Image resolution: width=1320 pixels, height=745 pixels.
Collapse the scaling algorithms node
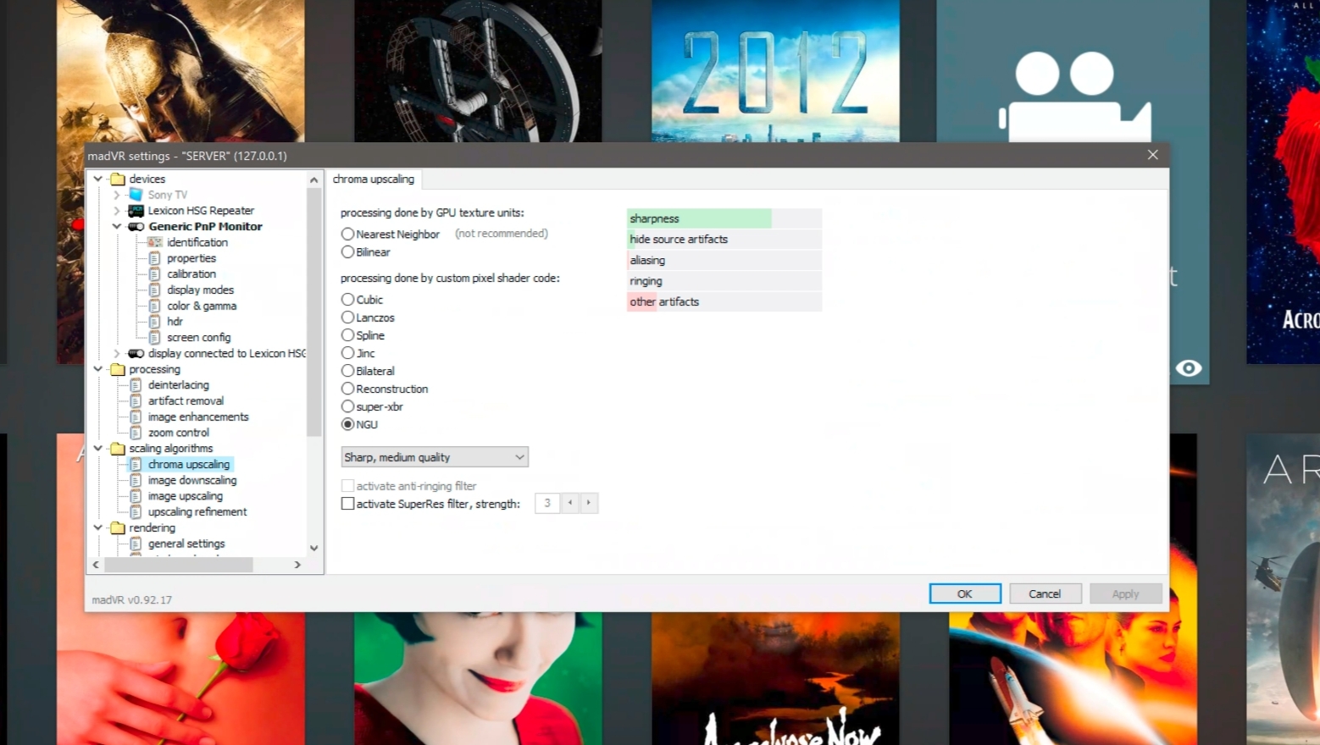coord(98,449)
